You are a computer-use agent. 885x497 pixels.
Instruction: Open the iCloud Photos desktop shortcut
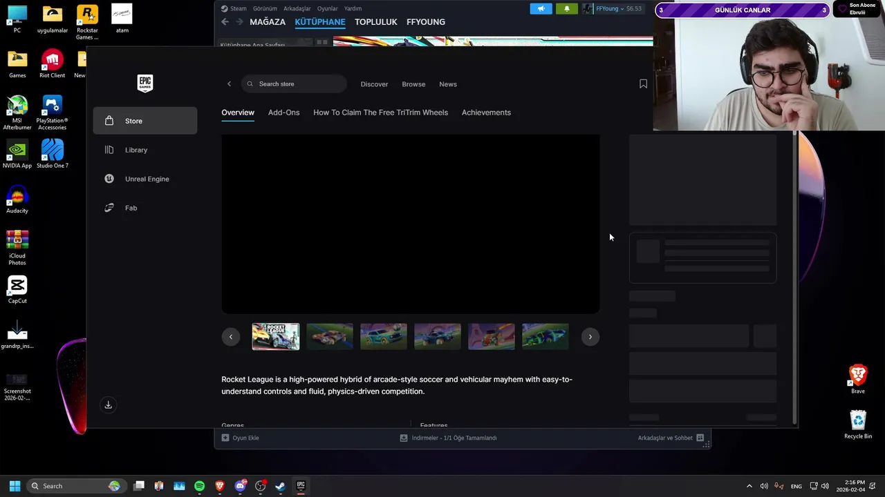click(17, 247)
